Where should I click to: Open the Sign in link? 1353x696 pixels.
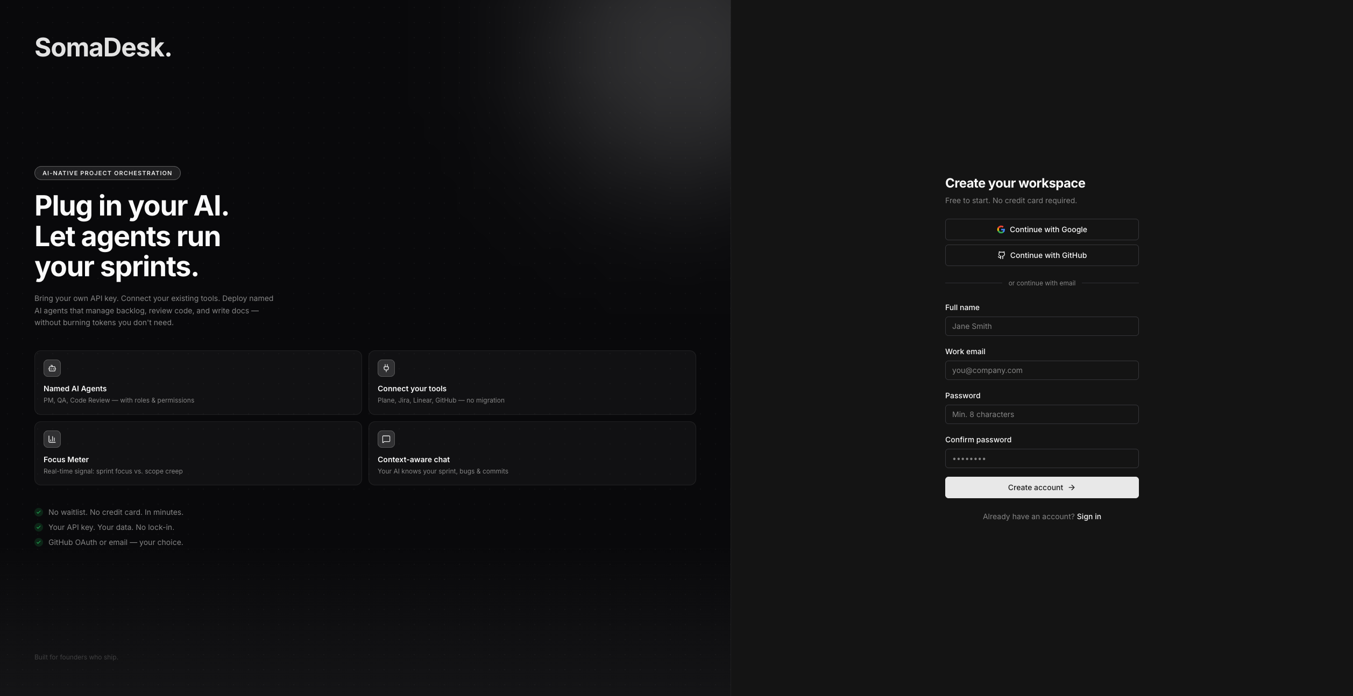pyautogui.click(x=1089, y=516)
